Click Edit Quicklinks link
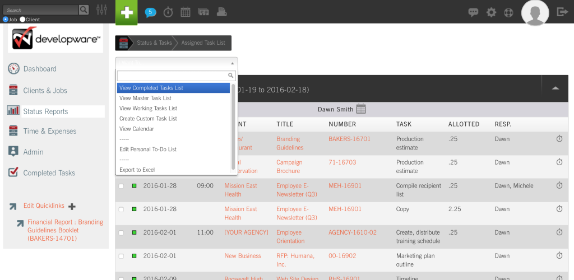This screenshot has height=280, width=574. (x=44, y=206)
